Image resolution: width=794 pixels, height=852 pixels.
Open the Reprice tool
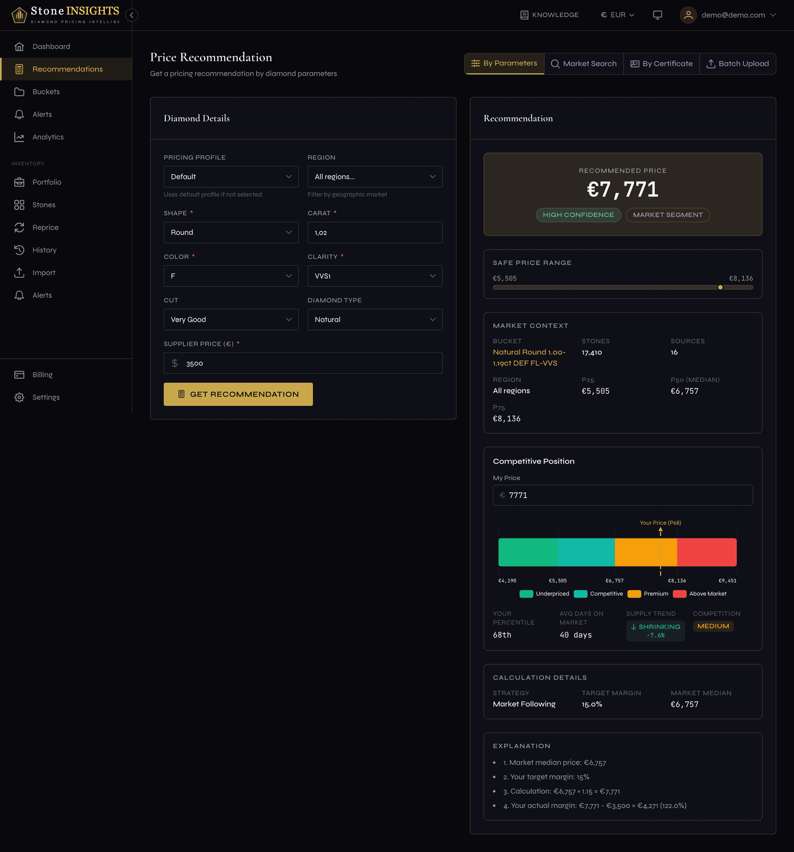point(45,227)
